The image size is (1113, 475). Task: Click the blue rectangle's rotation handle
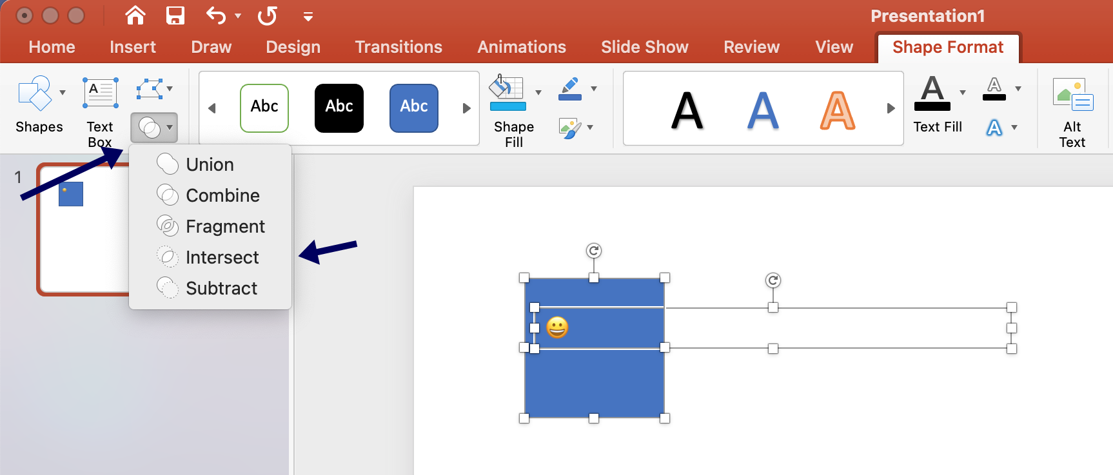pyautogui.click(x=594, y=250)
